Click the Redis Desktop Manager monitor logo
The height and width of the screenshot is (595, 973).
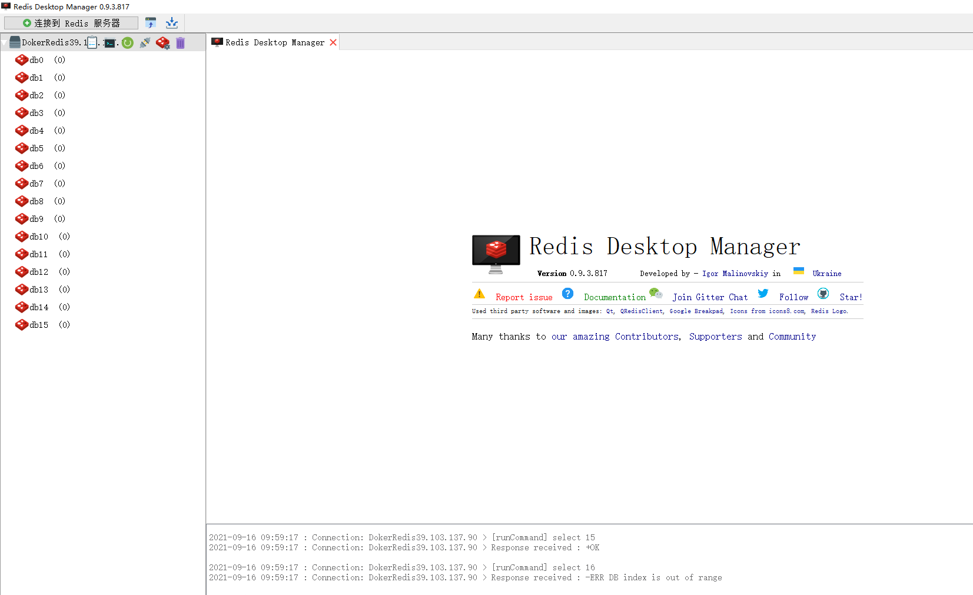(496, 254)
